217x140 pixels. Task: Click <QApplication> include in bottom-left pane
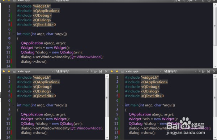coord(46,82)
